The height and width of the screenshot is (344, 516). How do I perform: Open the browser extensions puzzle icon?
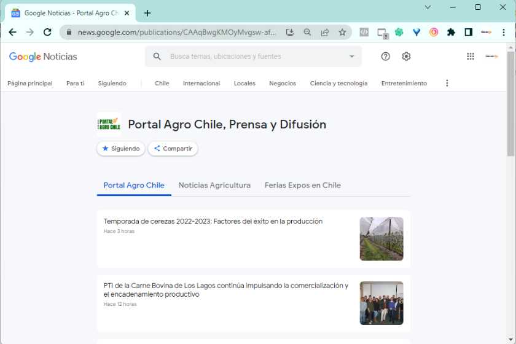point(451,33)
